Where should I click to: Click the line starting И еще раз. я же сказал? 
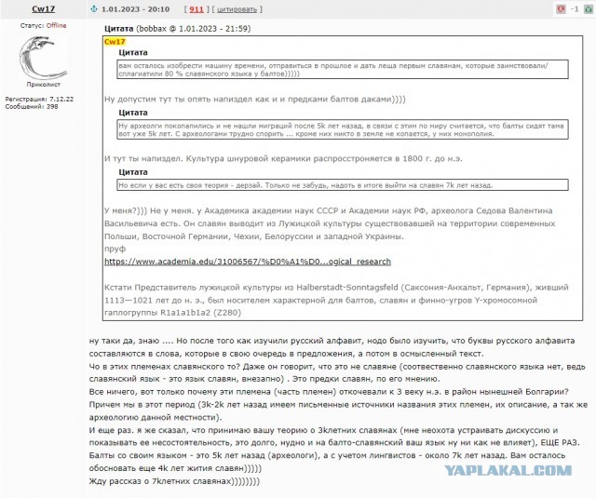point(323,430)
